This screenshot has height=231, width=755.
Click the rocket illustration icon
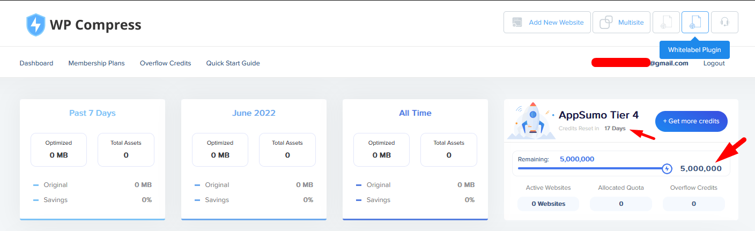(532, 121)
